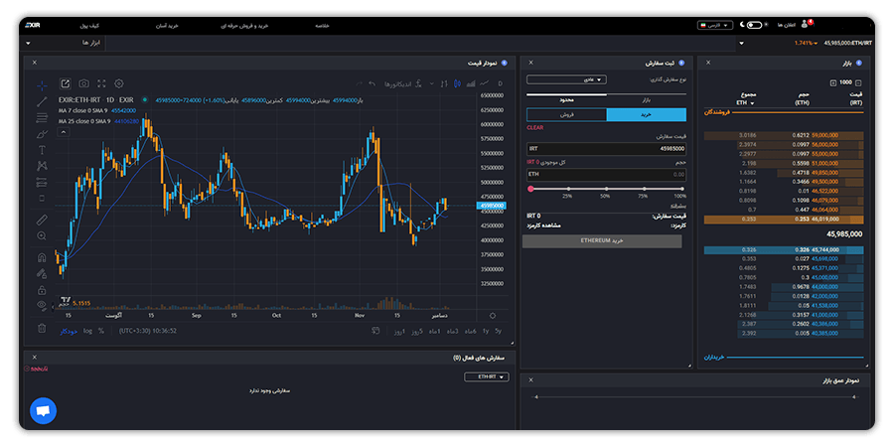Enable auto (خودکار) scale
Image resolution: width=894 pixels, height=447 pixels.
coord(69,331)
